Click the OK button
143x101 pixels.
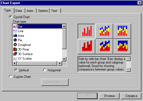pos(87,96)
